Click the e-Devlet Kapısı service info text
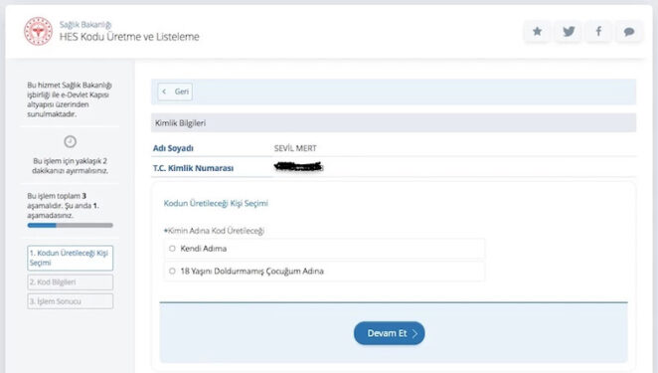The height and width of the screenshot is (373, 658). point(70,99)
